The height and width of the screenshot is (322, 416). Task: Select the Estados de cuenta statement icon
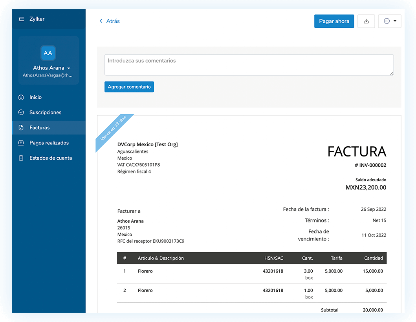21,158
